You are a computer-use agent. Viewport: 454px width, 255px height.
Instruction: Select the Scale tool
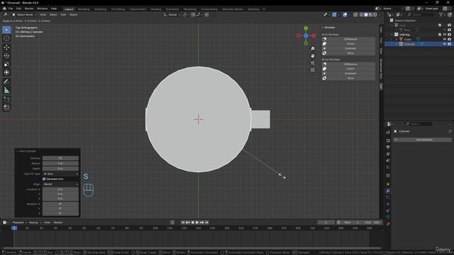coord(6,64)
